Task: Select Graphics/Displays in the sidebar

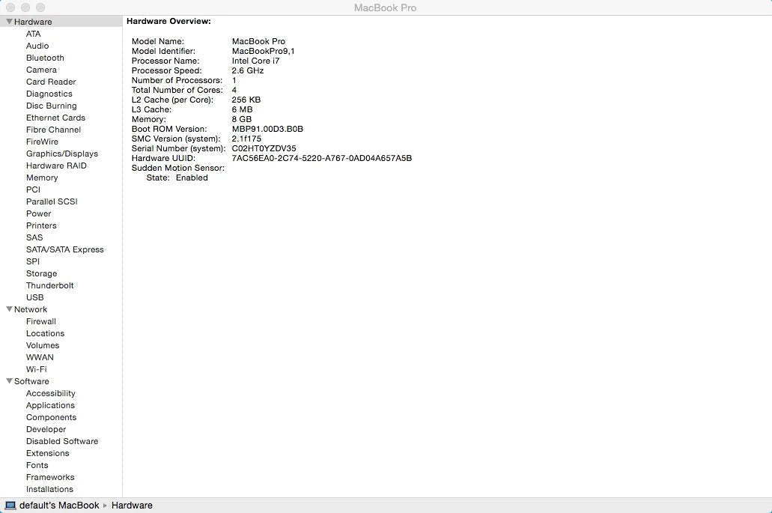Action: pyautogui.click(x=61, y=154)
